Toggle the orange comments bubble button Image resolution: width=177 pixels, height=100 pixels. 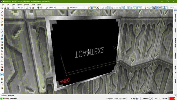pos(95,8)
